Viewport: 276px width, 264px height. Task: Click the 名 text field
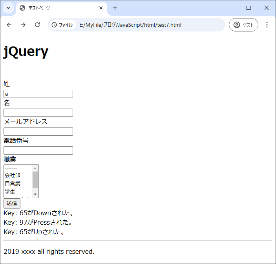(38, 113)
